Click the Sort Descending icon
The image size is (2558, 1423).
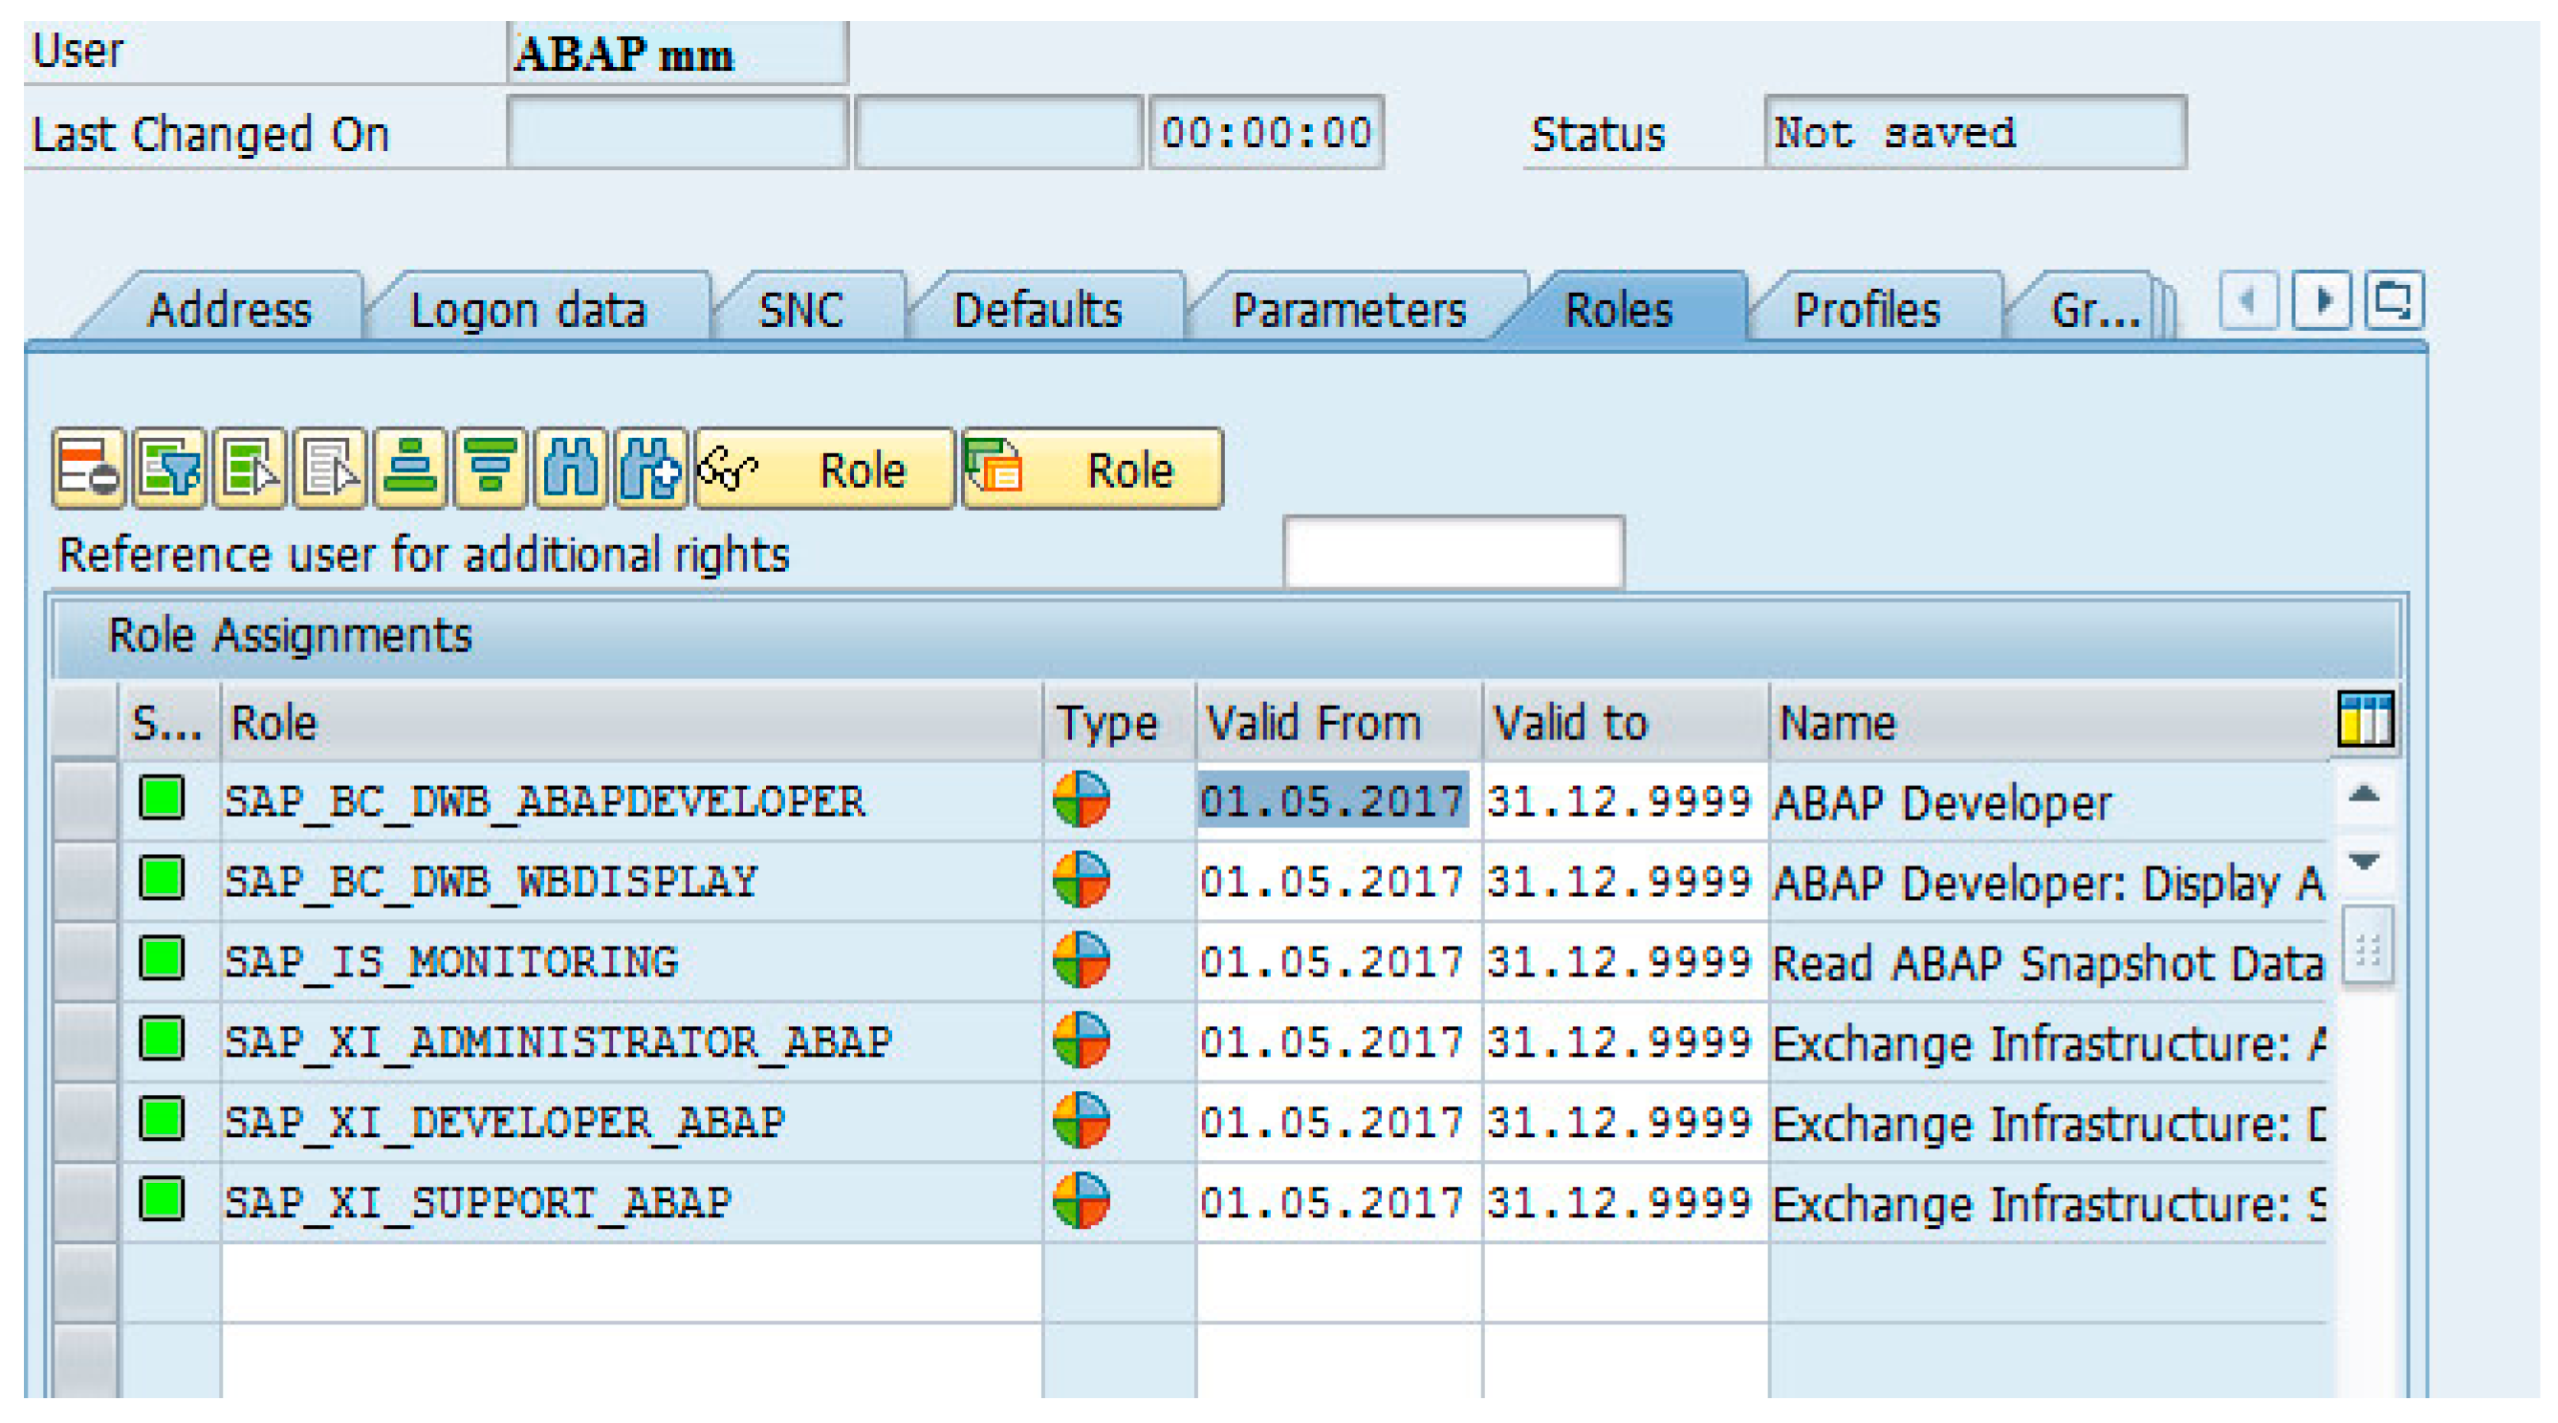click(490, 469)
